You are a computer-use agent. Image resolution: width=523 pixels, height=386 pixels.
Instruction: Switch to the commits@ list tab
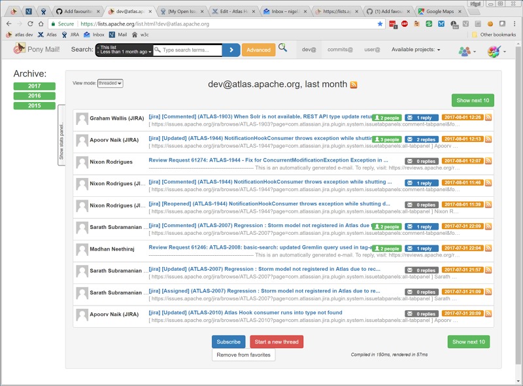pos(340,50)
